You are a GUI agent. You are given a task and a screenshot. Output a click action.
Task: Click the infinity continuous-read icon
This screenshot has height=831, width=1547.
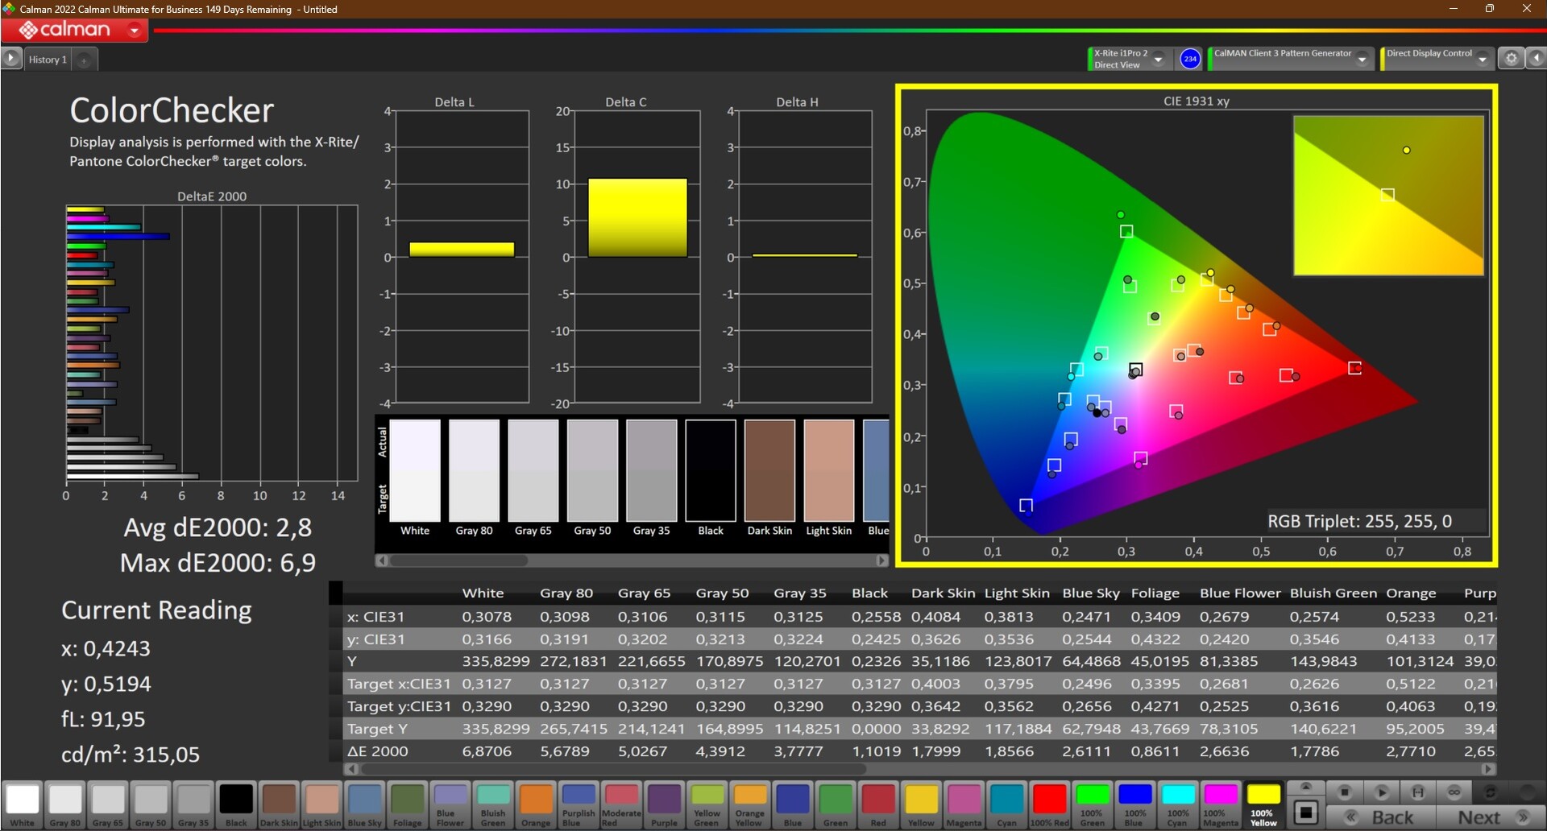pos(1454,792)
